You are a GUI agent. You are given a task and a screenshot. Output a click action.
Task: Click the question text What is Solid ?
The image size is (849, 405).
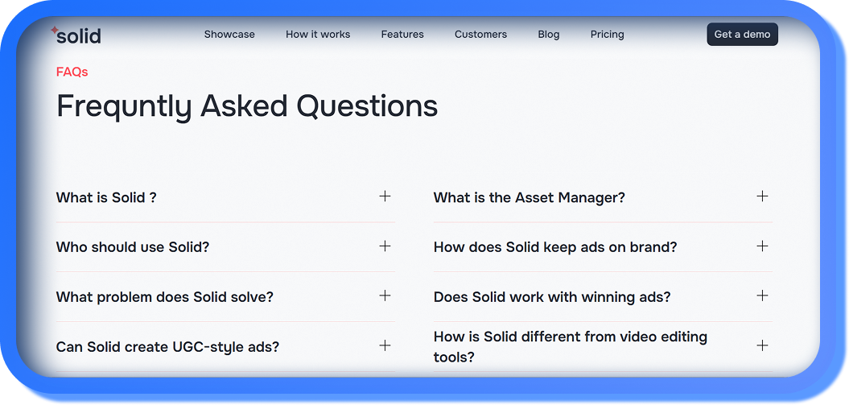(x=106, y=197)
